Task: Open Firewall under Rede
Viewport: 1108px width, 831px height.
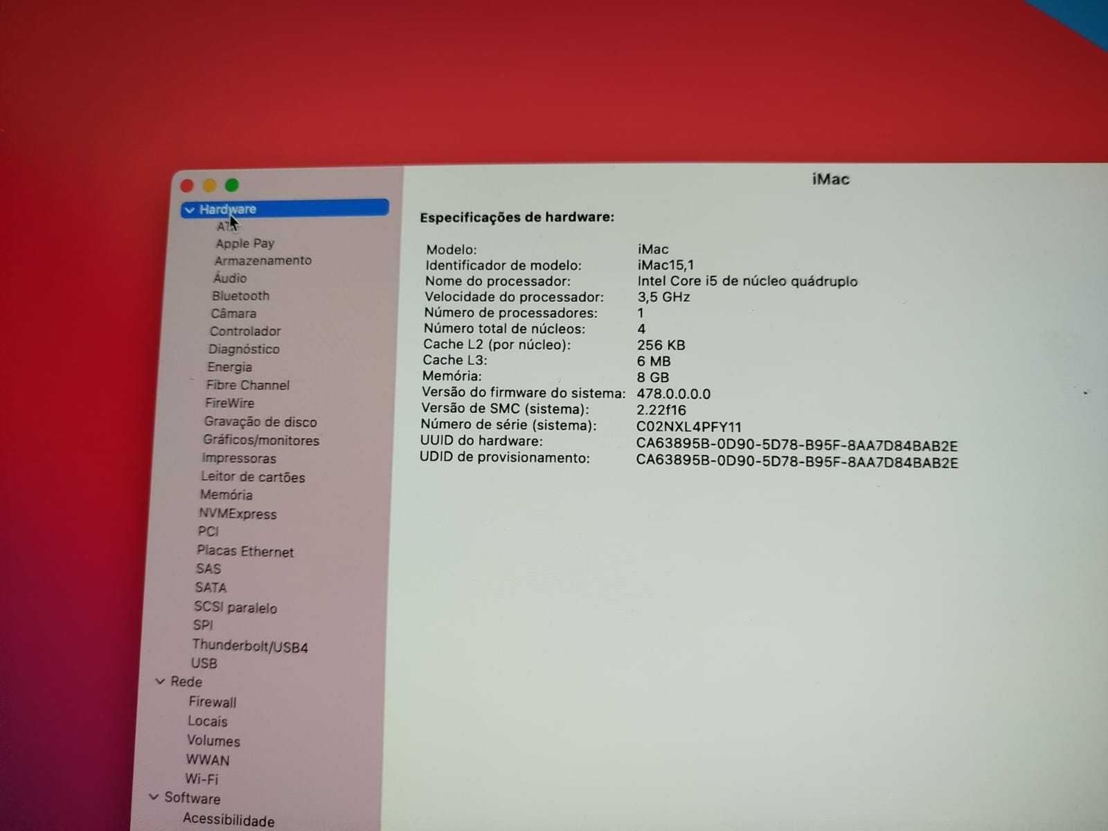Action: (x=212, y=702)
